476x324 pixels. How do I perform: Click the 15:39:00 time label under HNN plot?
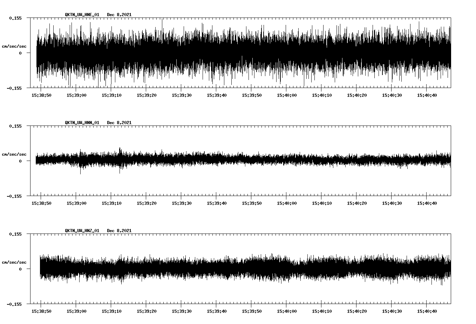click(76, 203)
